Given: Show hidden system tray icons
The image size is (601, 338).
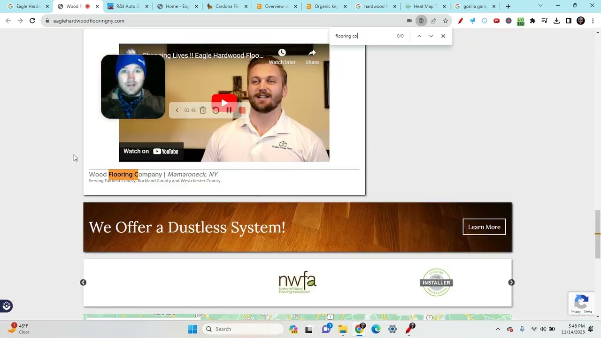Looking at the screenshot, I should (498, 329).
